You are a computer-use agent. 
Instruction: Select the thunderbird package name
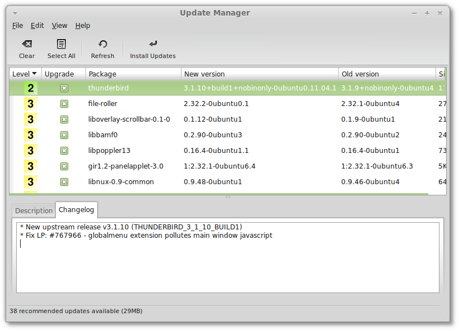pyautogui.click(x=108, y=88)
